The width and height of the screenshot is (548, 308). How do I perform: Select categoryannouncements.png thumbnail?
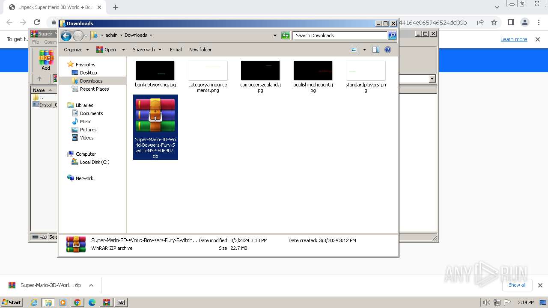208,71
